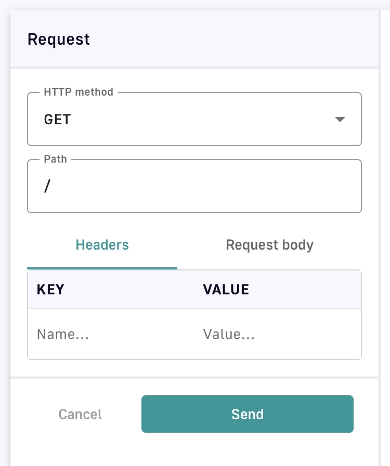Click the dropdown arrow beside GET

tap(340, 120)
